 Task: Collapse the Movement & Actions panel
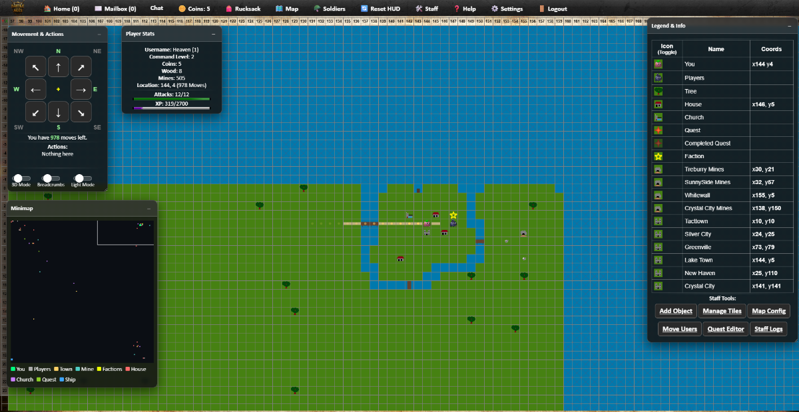click(x=99, y=34)
